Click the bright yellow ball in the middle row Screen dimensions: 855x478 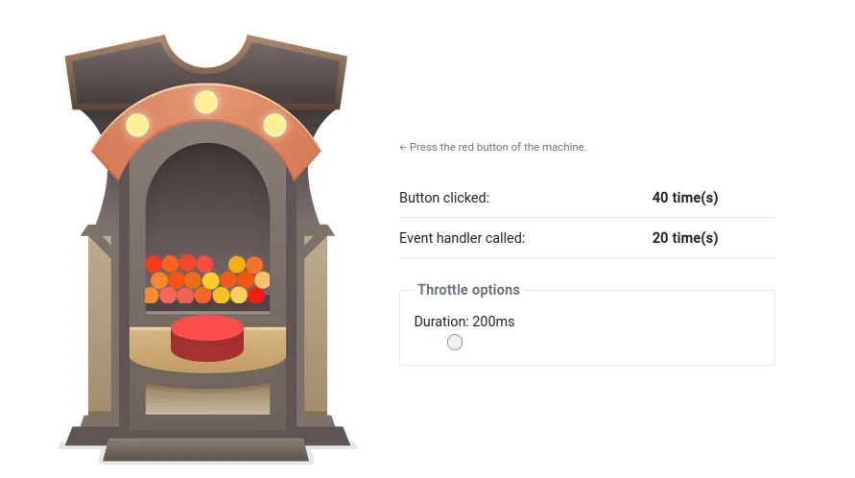pyautogui.click(x=211, y=280)
